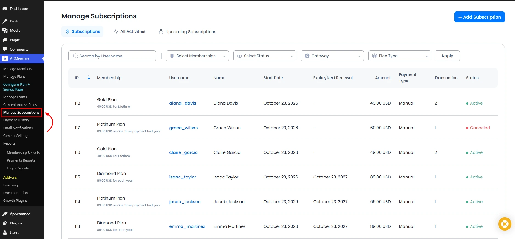Click the Expire/Next Renewal column header
The image size is (515, 239).
pos(333,78)
